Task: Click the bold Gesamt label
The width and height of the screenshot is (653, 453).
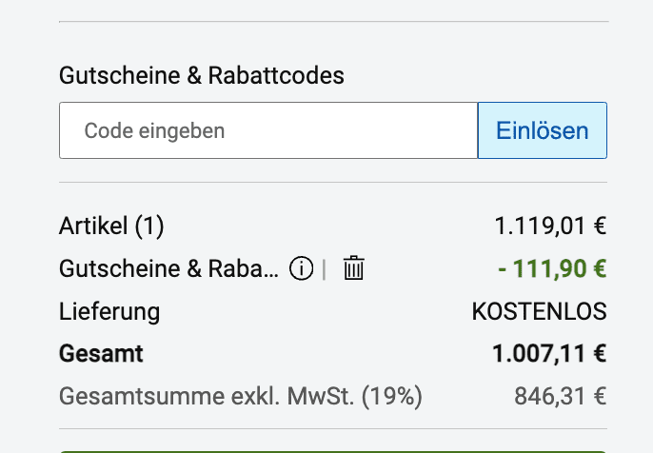Action: tap(101, 354)
